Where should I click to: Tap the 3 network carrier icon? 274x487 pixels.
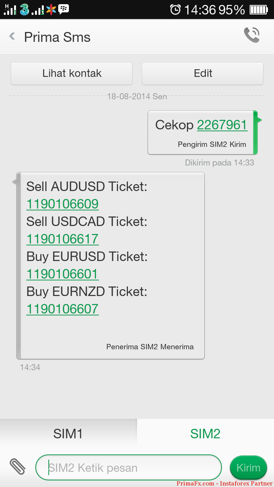25,10
